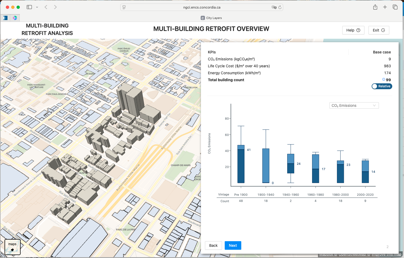Click the median value 41 label

coord(249,150)
